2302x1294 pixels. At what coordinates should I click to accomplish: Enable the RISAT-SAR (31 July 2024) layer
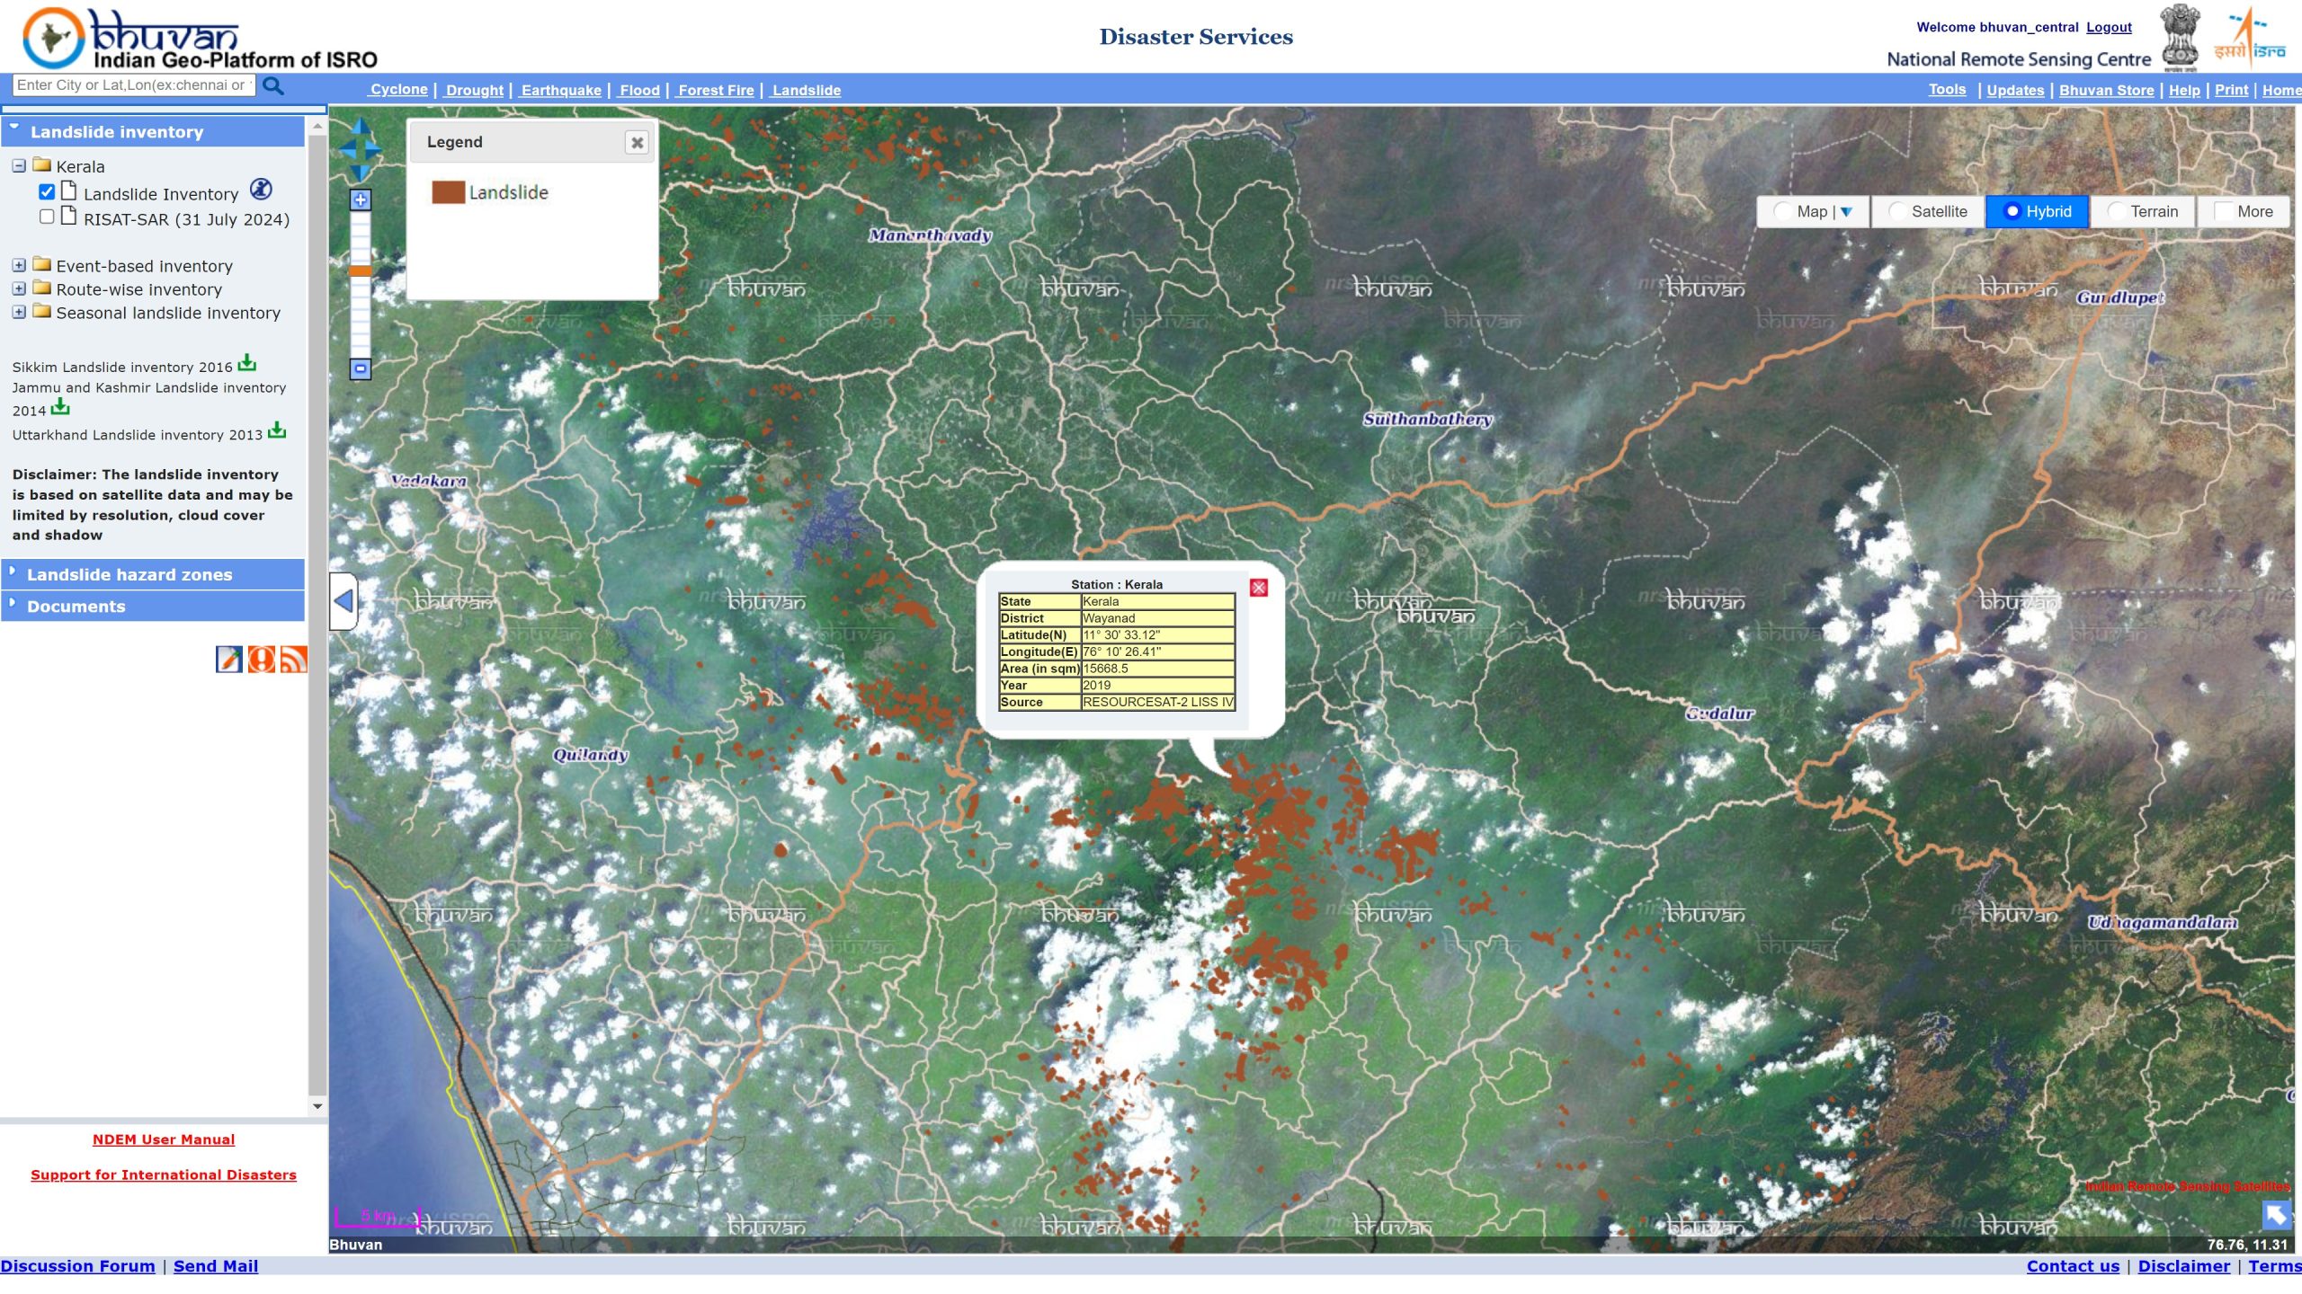(x=47, y=217)
